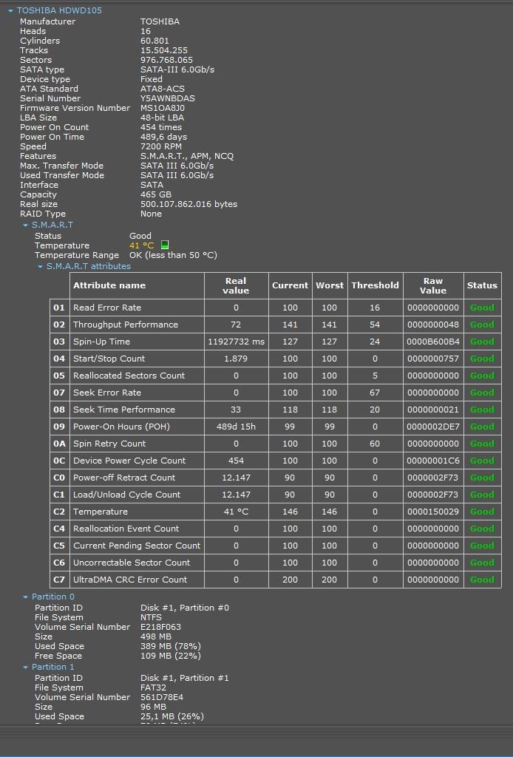Select the UltraDMA CRC Error Count attribute
Screen dimensions: 513x757
pos(130,580)
